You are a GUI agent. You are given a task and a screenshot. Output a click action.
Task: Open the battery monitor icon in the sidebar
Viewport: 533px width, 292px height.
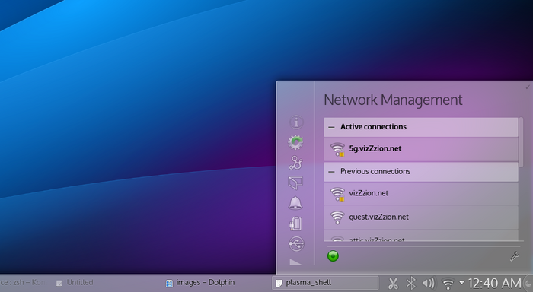point(295,224)
